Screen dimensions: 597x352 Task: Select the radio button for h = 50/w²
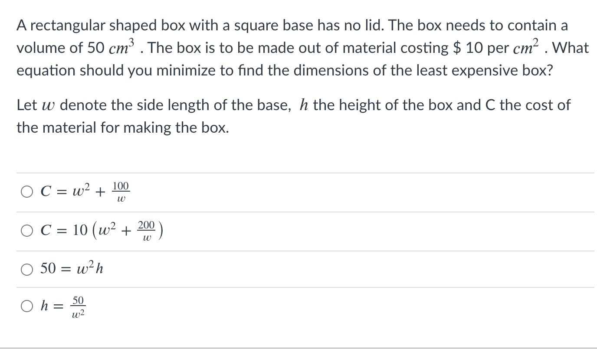tap(27, 306)
